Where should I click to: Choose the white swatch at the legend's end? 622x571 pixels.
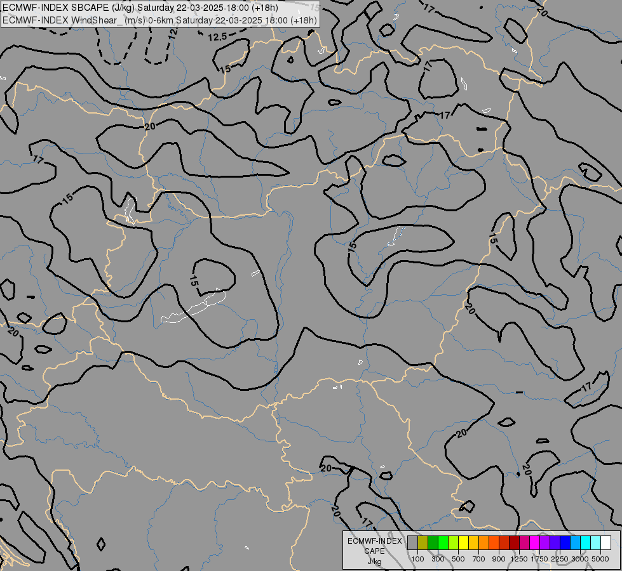(605, 542)
